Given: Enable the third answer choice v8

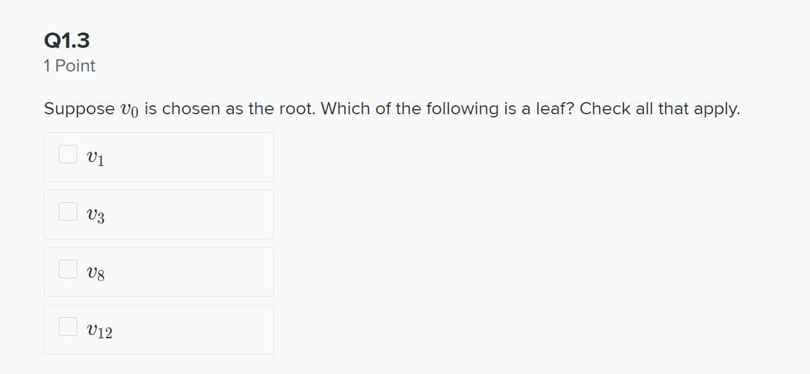Looking at the screenshot, I should (67, 269).
